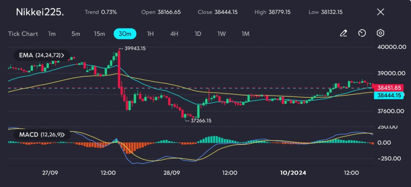Expand the MACD (12,26,9) indicator settings
The width and height of the screenshot is (411, 187).
(x=41, y=135)
